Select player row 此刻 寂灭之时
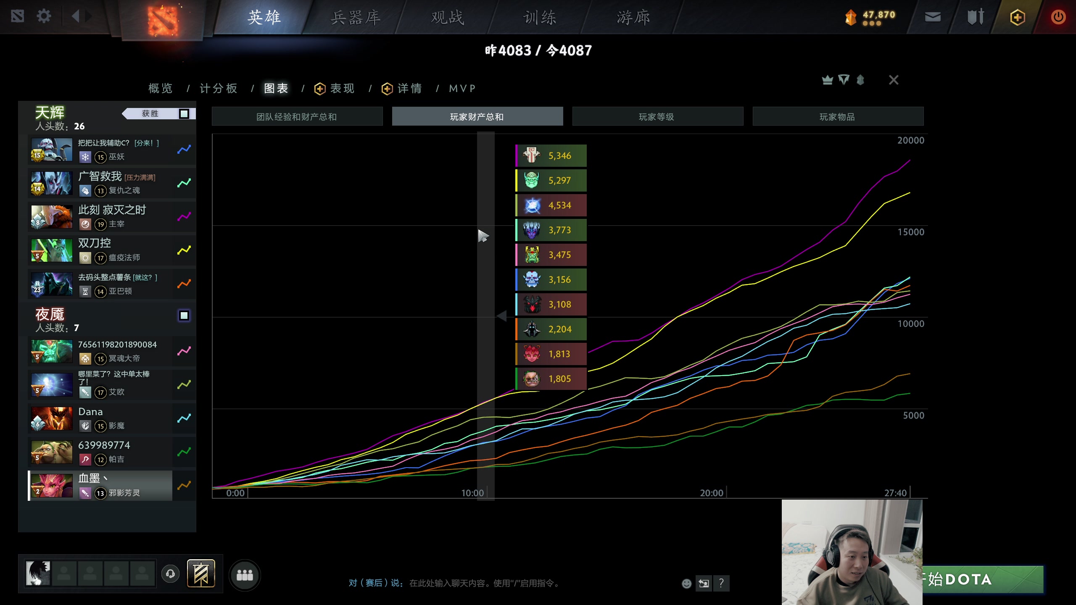 click(100, 216)
